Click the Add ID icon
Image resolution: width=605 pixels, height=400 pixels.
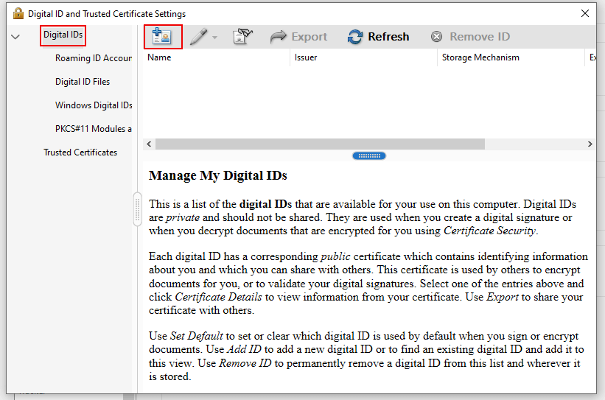[162, 37]
